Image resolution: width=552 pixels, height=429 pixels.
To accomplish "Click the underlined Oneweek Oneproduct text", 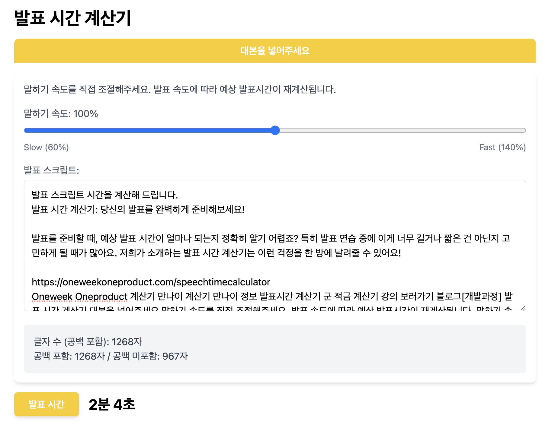I will coord(79,297).
